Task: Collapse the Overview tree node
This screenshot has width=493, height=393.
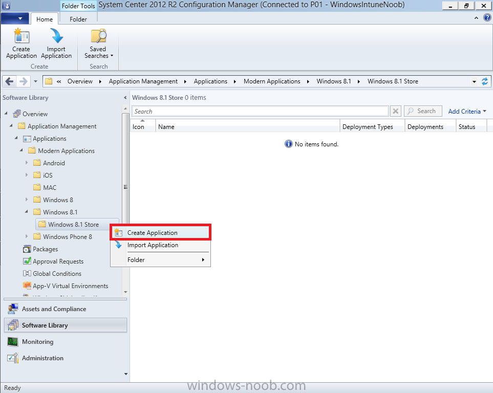Action: pos(6,113)
